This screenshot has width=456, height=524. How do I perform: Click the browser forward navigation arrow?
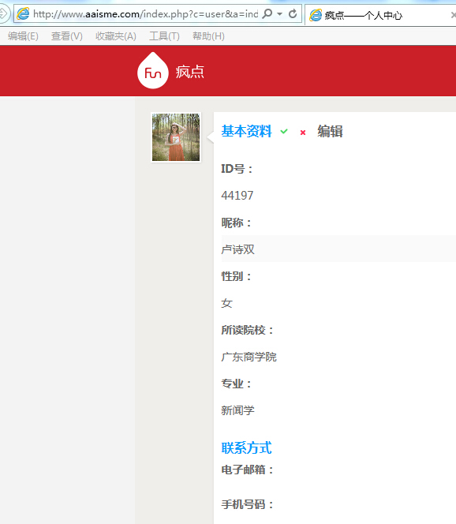coord(3,13)
